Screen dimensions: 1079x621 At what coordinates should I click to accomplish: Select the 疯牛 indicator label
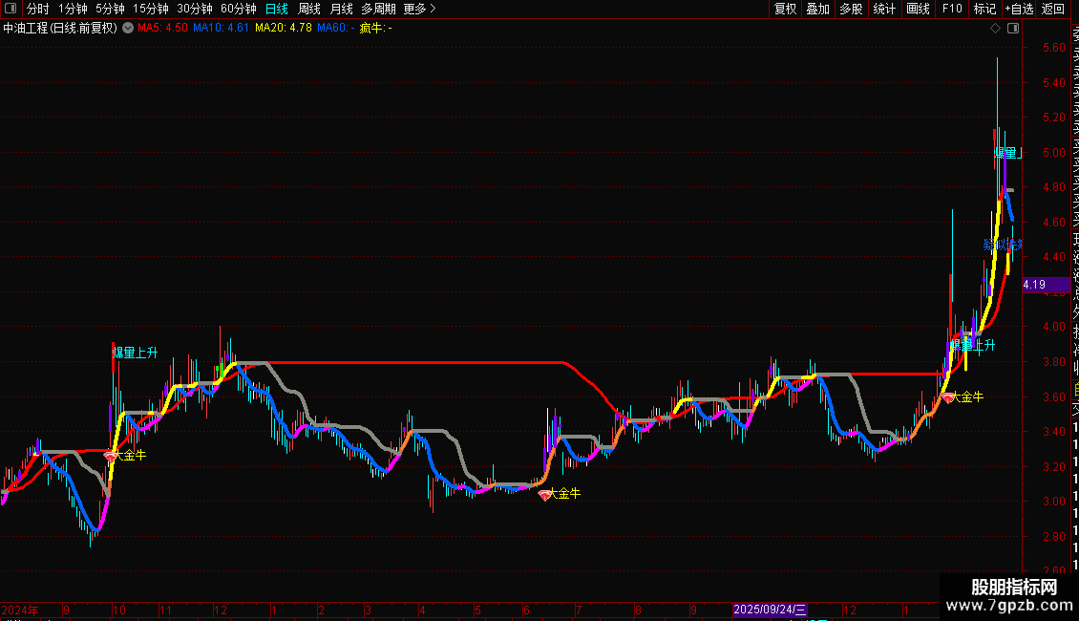(375, 29)
